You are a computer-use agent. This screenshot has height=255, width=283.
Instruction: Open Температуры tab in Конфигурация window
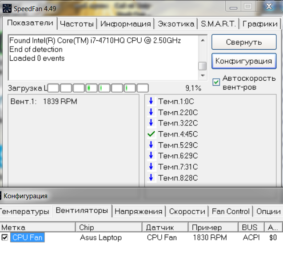[x=25, y=212]
